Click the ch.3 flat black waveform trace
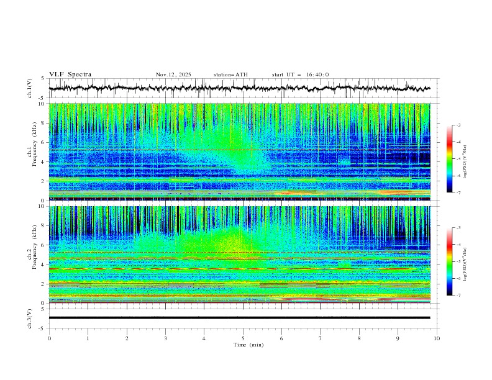 [x=239, y=318]
